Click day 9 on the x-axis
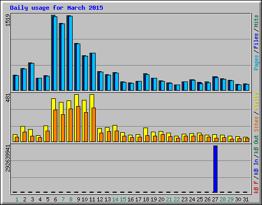The width and height of the screenshot is (262, 205). click(x=78, y=199)
